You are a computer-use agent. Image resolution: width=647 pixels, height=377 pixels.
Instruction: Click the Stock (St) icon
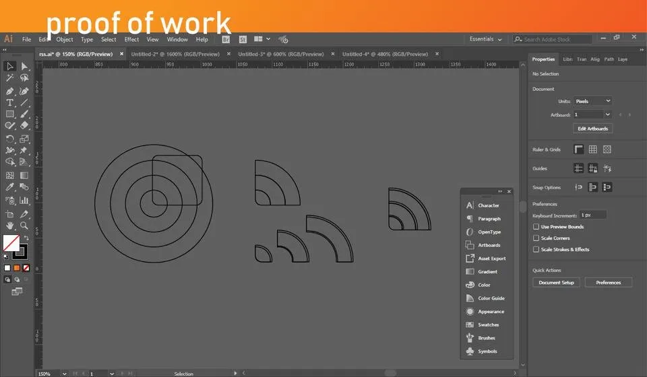(243, 40)
